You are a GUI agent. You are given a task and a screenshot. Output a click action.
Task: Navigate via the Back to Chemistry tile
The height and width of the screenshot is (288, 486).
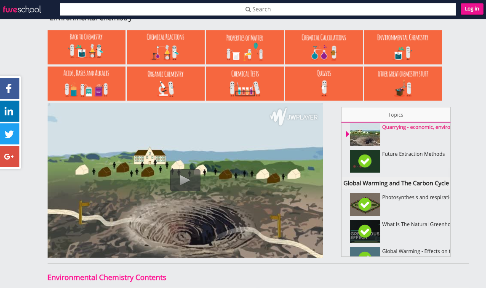86,47
